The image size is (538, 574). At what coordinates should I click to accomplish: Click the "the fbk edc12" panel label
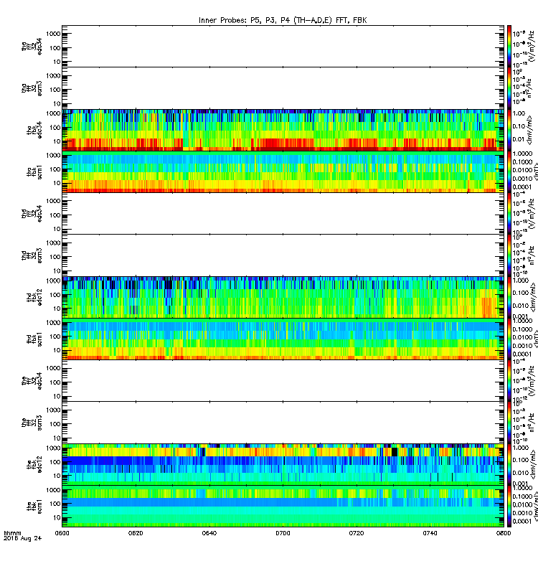click(34, 464)
